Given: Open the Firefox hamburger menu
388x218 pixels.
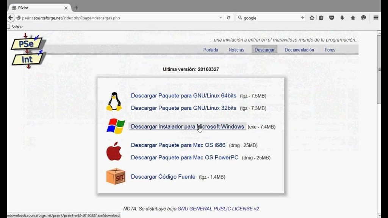Looking at the screenshot, I should (x=375, y=17).
